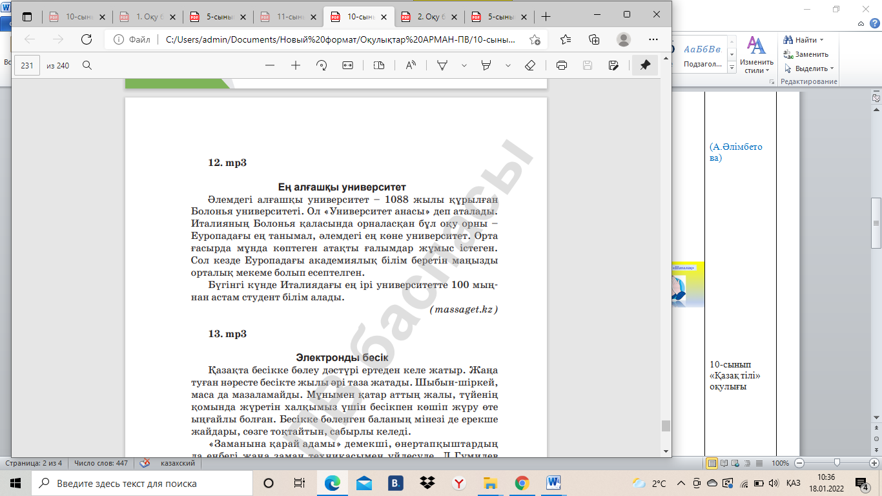The image size is (882, 496).
Task: Click the PDF viewer vertical scrollbar thumb
Action: [666, 426]
